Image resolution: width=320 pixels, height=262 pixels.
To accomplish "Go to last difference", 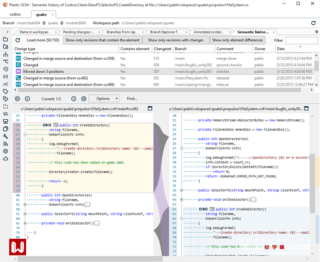I will pos(84,99).
